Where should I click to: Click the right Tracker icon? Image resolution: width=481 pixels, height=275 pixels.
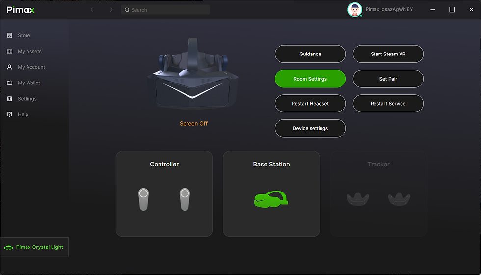[399, 199]
